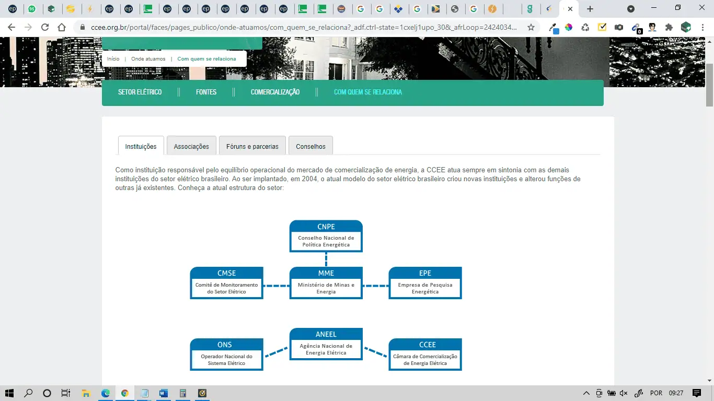Image resolution: width=714 pixels, height=401 pixels.
Task: Open COMERCIALIZAÇÃO menu section
Action: tap(275, 92)
